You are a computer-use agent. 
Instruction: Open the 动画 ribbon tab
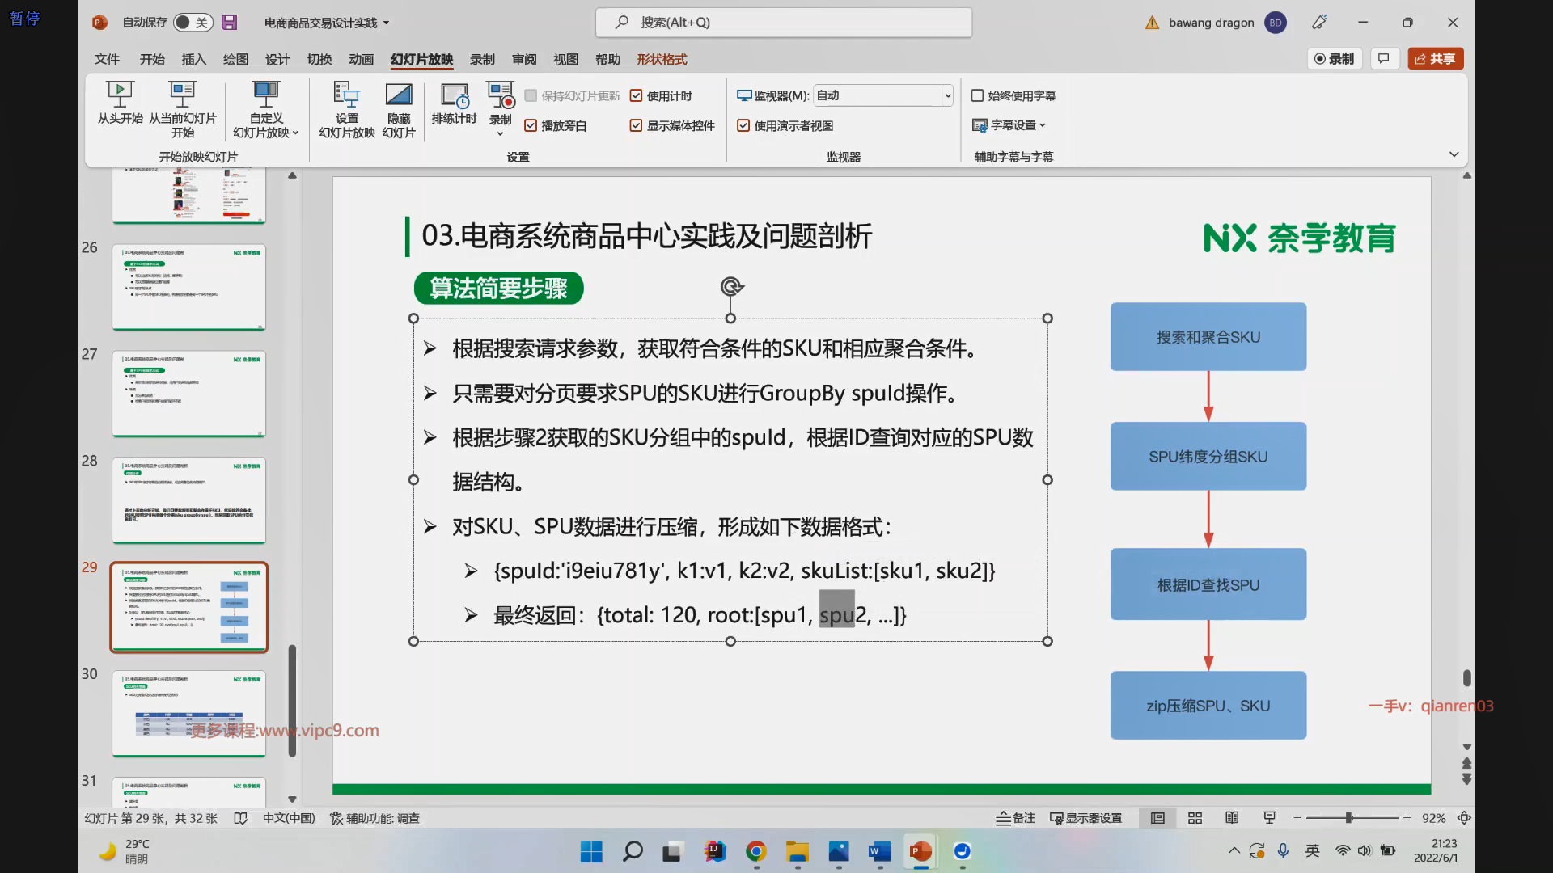click(x=362, y=59)
